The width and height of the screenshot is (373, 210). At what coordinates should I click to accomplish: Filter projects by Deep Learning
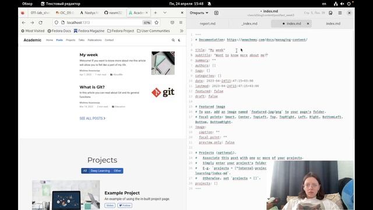point(100,171)
